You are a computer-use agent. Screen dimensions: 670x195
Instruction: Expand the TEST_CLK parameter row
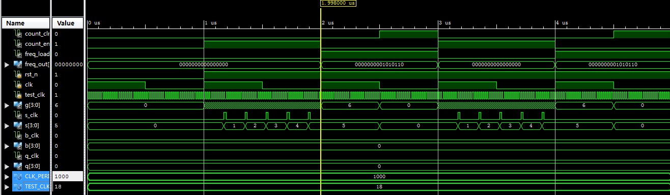tap(7, 187)
